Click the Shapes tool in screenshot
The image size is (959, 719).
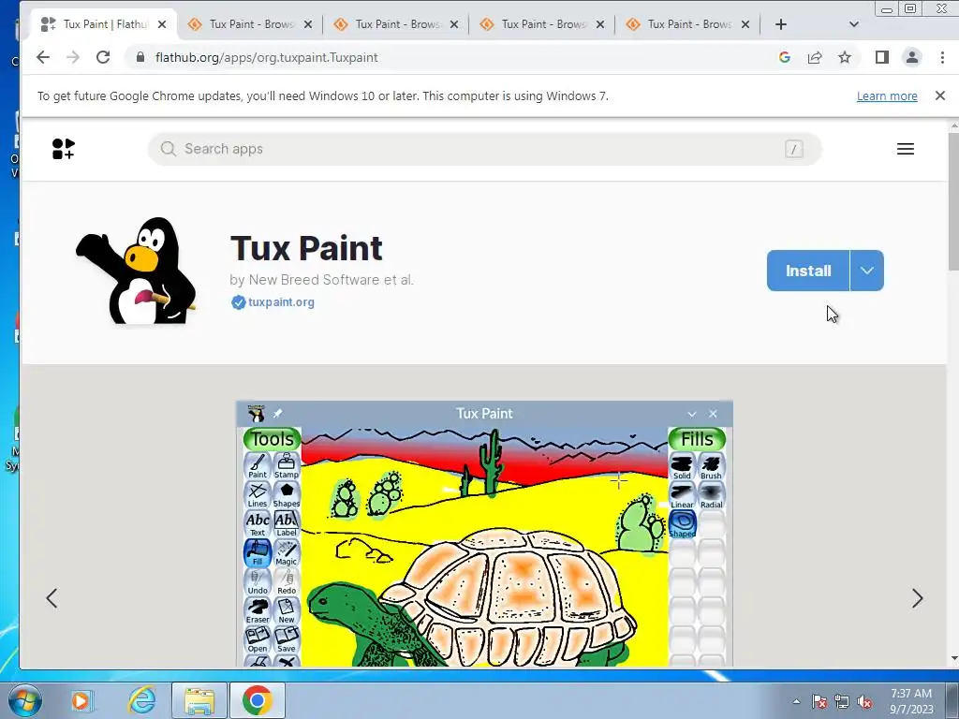(287, 495)
